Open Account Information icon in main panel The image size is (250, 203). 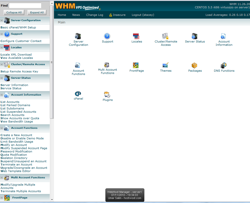click(x=223, y=36)
